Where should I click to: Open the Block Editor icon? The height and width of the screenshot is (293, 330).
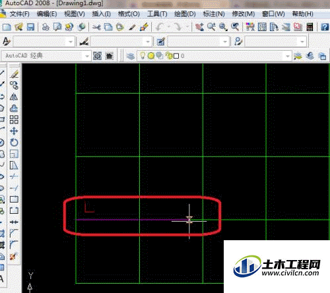click(145, 27)
